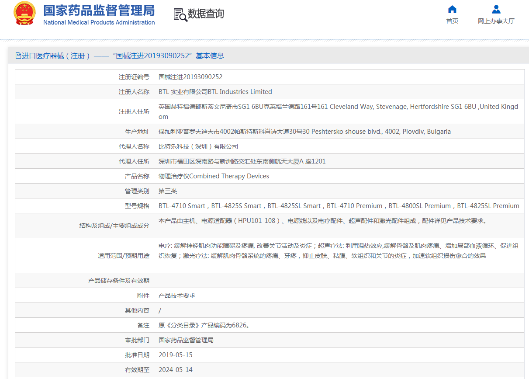Image resolution: width=529 pixels, height=379 pixels.
Task: Click the 有效期至 label
Action: (x=137, y=370)
